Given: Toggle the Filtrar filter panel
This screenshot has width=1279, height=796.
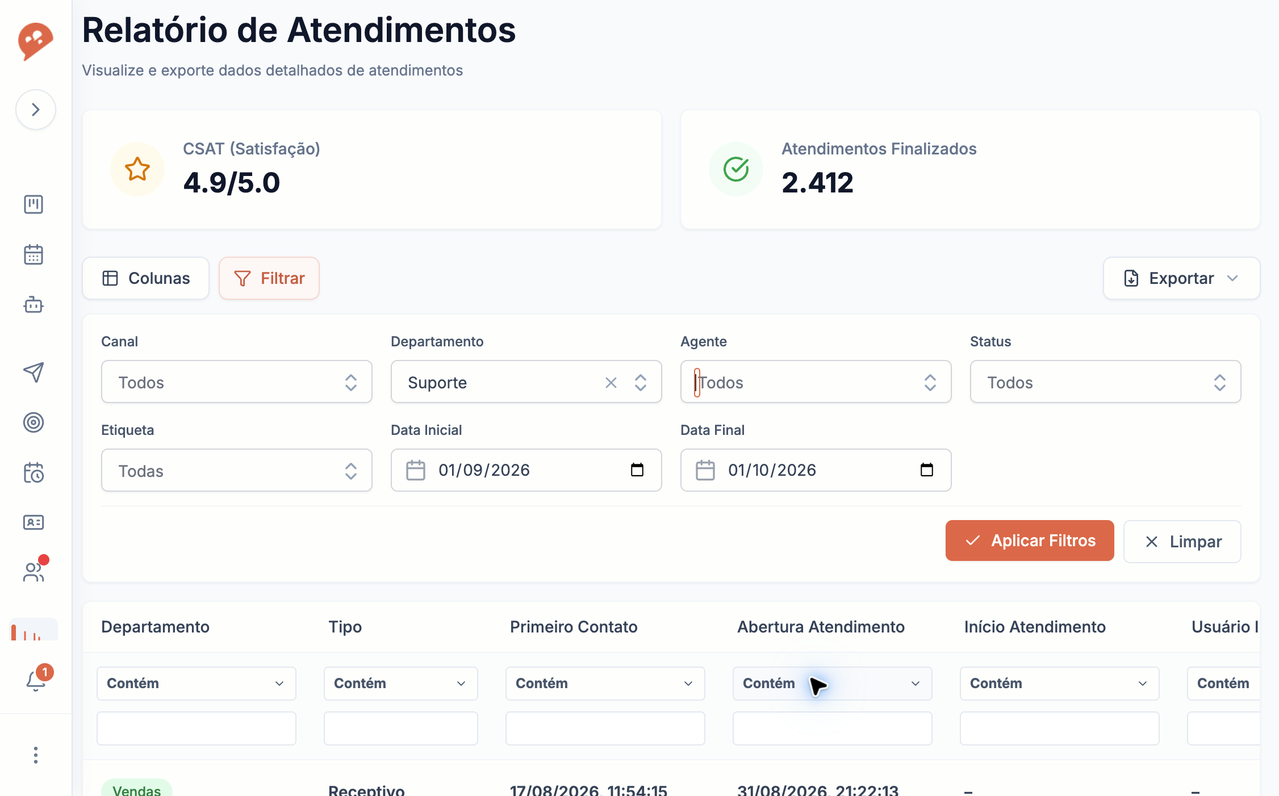Looking at the screenshot, I should coord(269,278).
